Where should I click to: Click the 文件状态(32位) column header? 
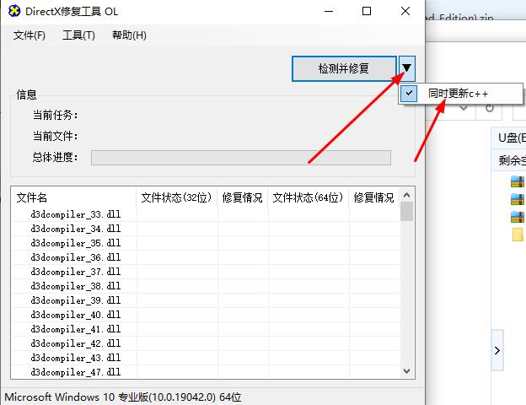pyautogui.click(x=176, y=197)
